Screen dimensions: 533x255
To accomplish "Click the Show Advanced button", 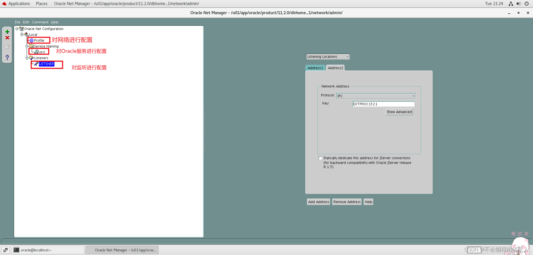I will 399,112.
